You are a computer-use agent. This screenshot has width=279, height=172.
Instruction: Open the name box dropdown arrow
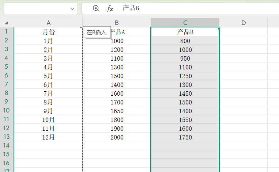[72, 9]
